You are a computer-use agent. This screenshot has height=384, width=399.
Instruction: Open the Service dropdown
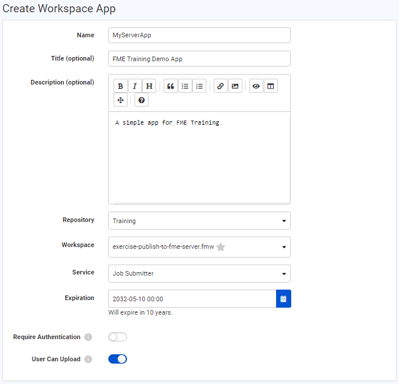199,273
